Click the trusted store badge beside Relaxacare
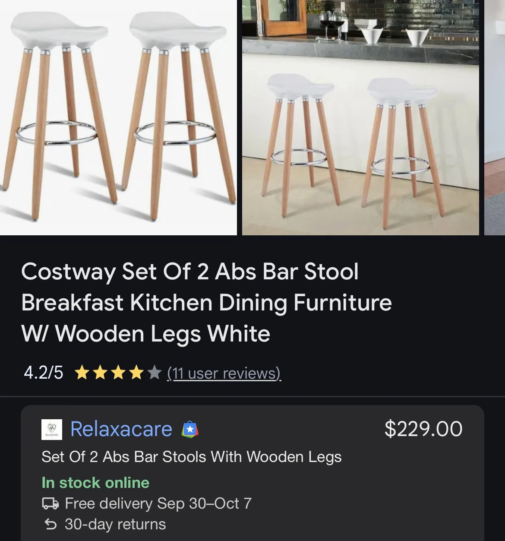The width and height of the screenshot is (505, 541). (x=190, y=430)
